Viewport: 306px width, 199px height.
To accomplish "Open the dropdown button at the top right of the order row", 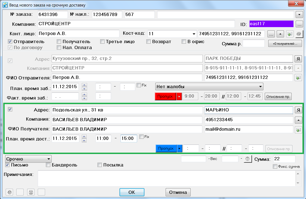I will coord(299,14).
